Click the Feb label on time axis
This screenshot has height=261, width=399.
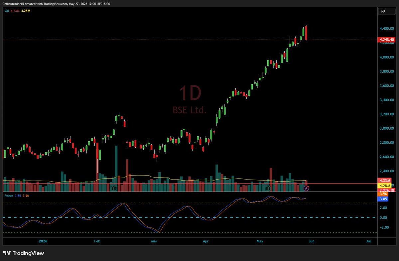pyautogui.click(x=97, y=241)
